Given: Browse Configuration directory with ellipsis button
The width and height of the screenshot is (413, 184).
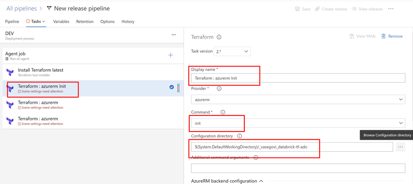Looking at the screenshot, I should (x=401, y=147).
